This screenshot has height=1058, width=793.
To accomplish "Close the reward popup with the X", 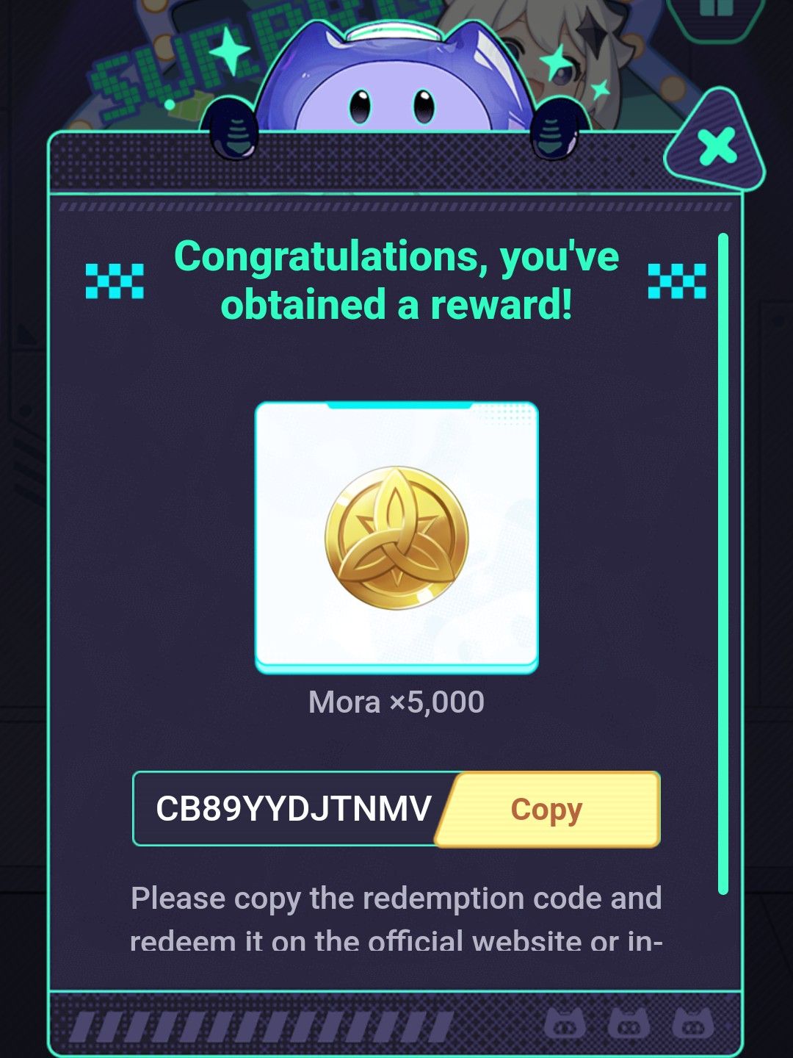I will tap(716, 147).
